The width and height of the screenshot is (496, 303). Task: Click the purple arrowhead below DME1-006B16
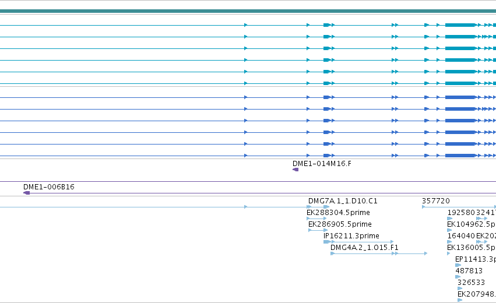click(x=27, y=193)
